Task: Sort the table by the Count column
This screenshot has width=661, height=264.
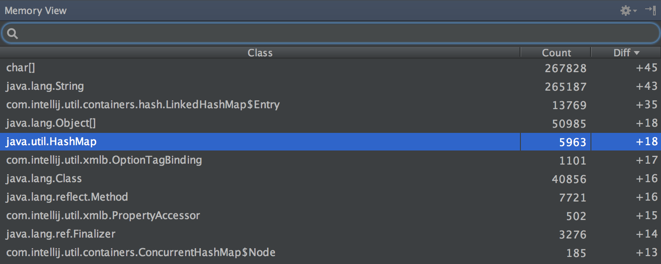Action: point(556,52)
